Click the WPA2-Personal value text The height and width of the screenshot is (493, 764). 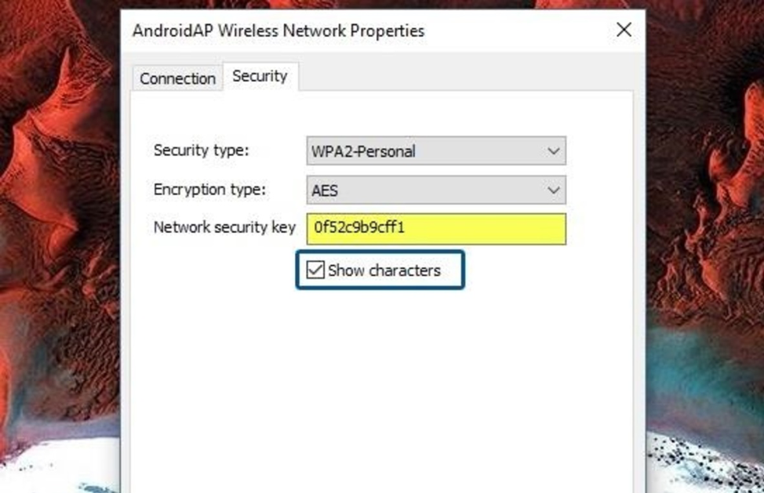363,151
